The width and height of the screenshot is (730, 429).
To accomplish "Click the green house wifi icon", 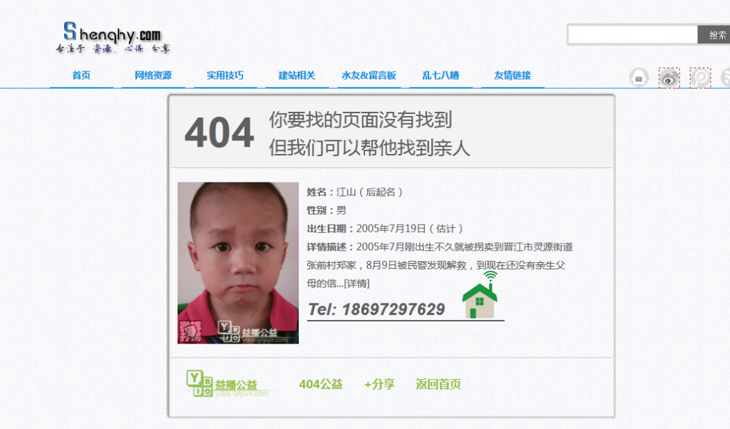I will click(x=480, y=296).
